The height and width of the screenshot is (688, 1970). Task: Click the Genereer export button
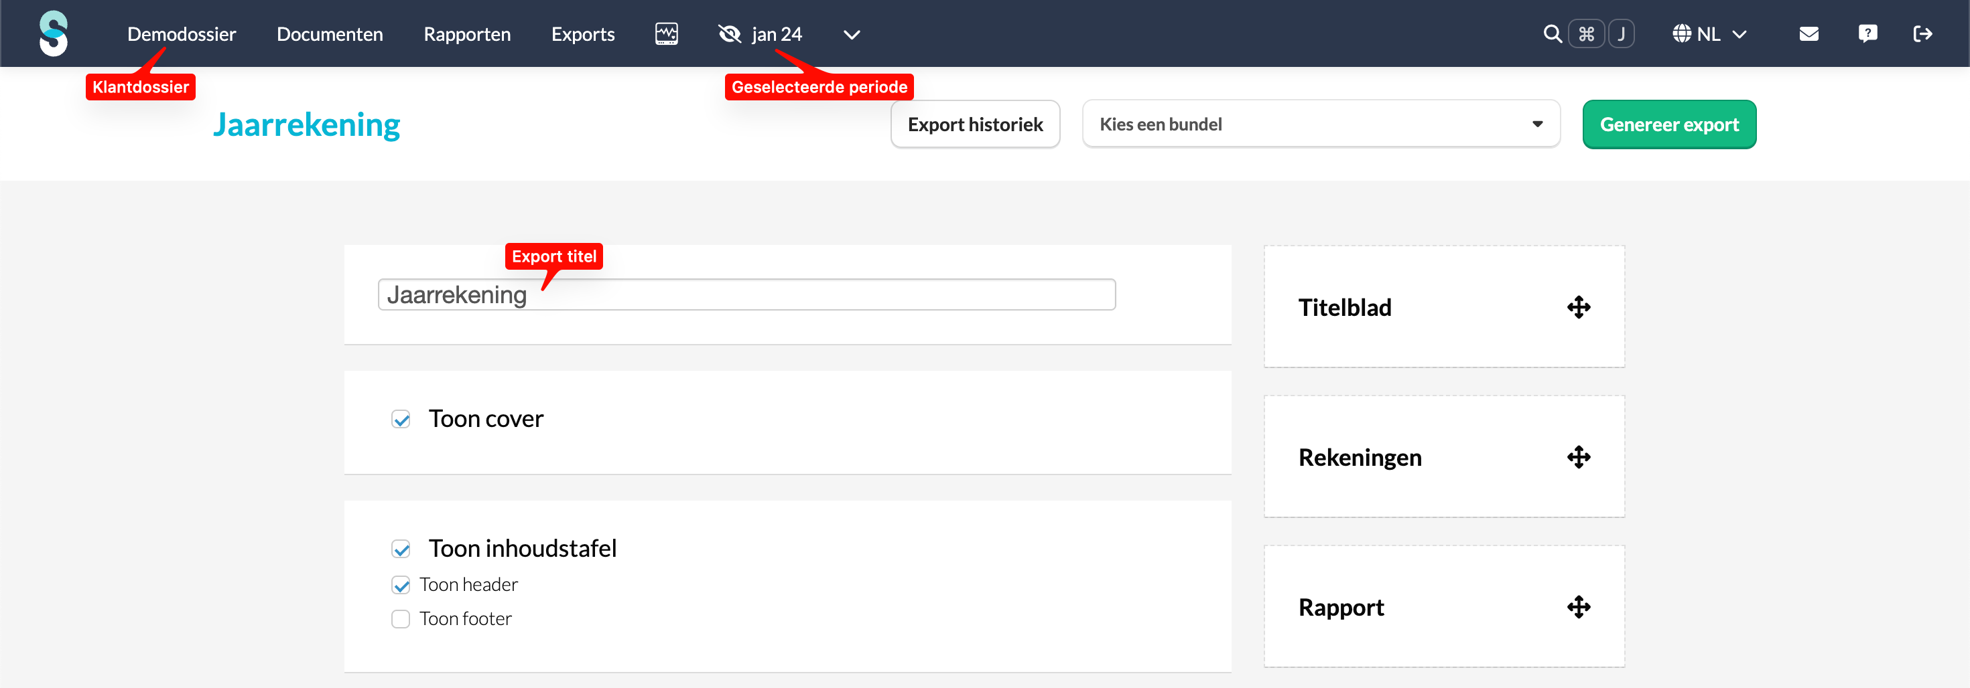[1668, 124]
